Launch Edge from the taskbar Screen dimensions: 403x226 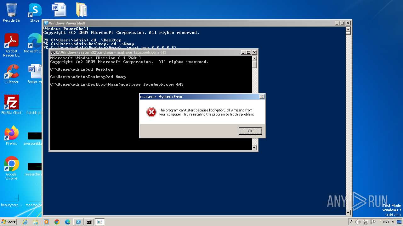click(68, 222)
